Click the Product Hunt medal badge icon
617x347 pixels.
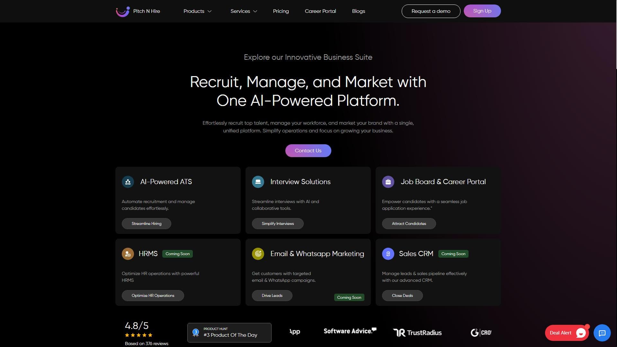pos(195,333)
